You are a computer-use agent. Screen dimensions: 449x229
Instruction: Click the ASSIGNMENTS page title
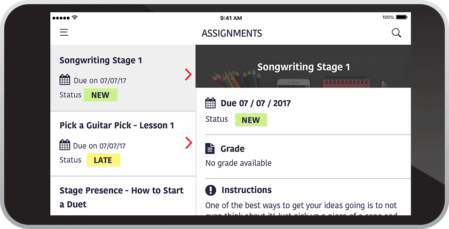232,33
